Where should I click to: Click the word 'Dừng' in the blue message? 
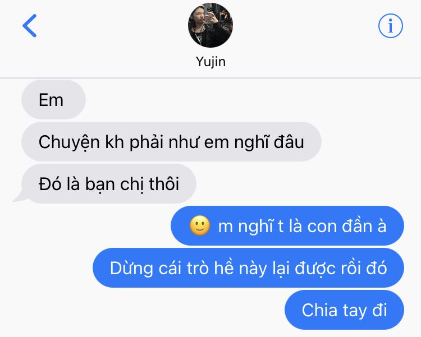tap(131, 268)
